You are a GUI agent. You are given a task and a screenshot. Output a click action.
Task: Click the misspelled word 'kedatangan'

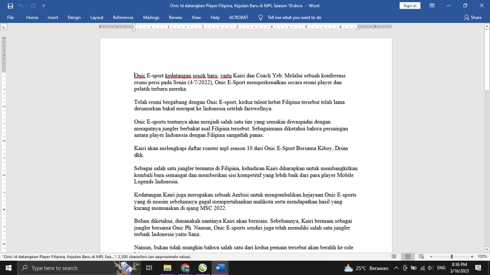coord(178,76)
